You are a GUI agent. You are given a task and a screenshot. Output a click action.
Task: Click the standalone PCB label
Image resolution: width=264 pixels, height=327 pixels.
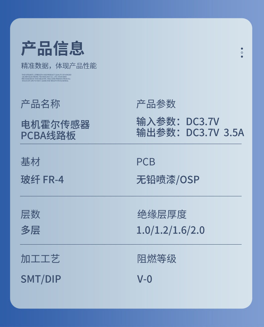[146, 162]
